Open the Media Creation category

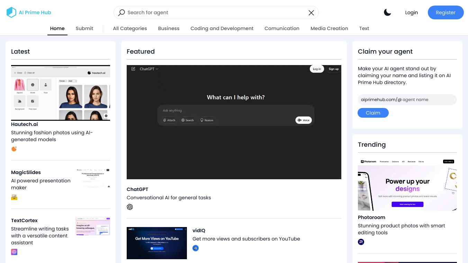tap(329, 28)
